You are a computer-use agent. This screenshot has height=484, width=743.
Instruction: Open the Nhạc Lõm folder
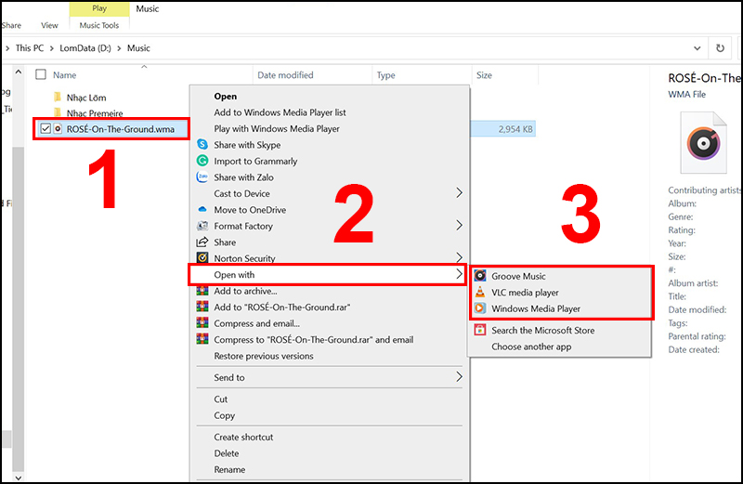(86, 98)
